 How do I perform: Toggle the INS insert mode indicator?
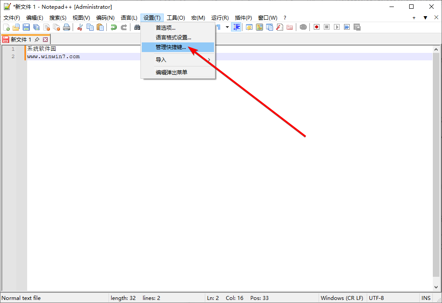pyautogui.click(x=426, y=298)
